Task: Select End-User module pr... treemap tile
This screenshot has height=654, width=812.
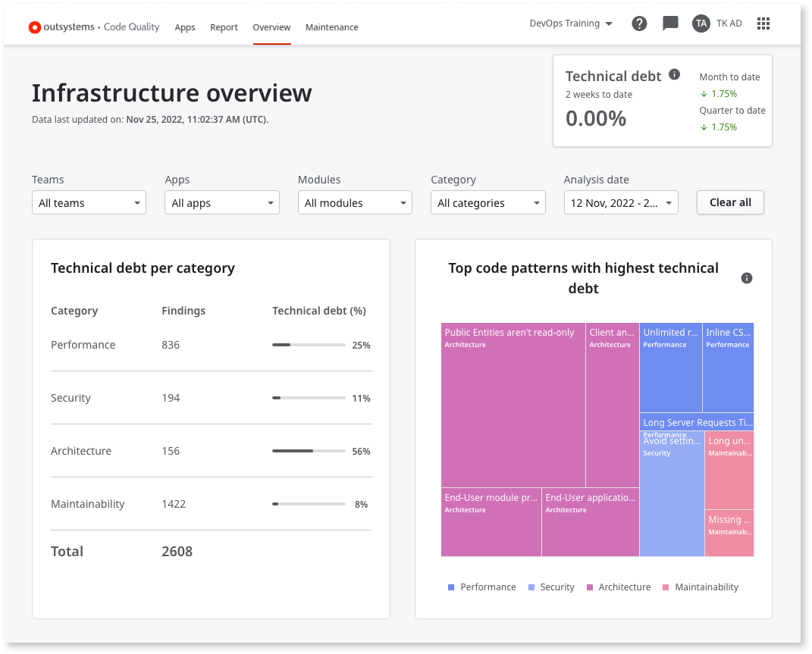Action: click(x=491, y=522)
